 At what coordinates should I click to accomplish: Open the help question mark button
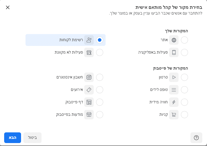pos(196,138)
